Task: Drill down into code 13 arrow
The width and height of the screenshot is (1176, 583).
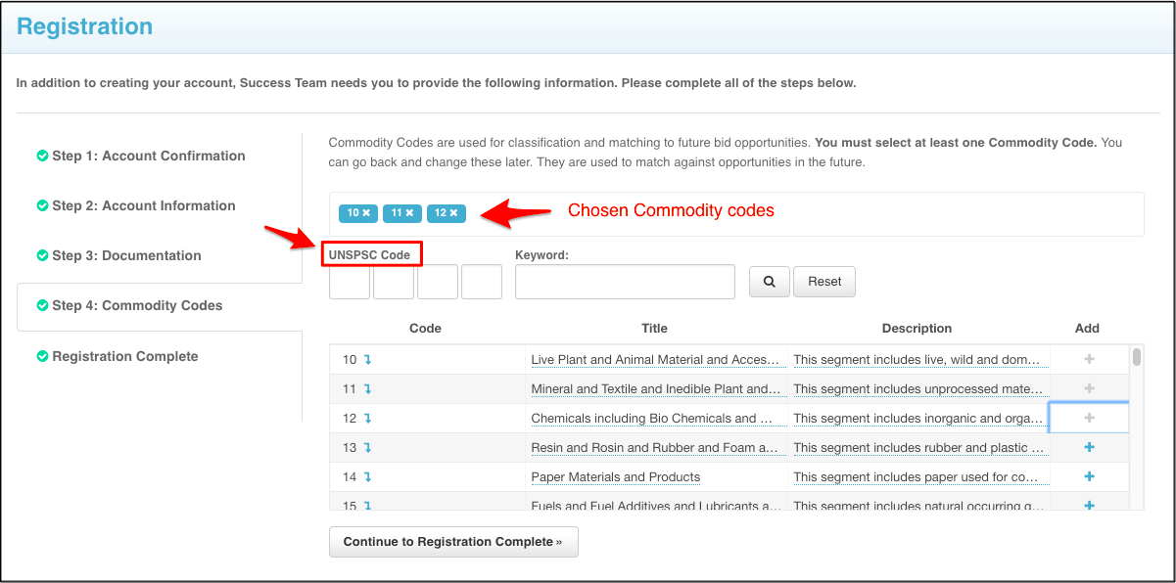Action: point(368,448)
